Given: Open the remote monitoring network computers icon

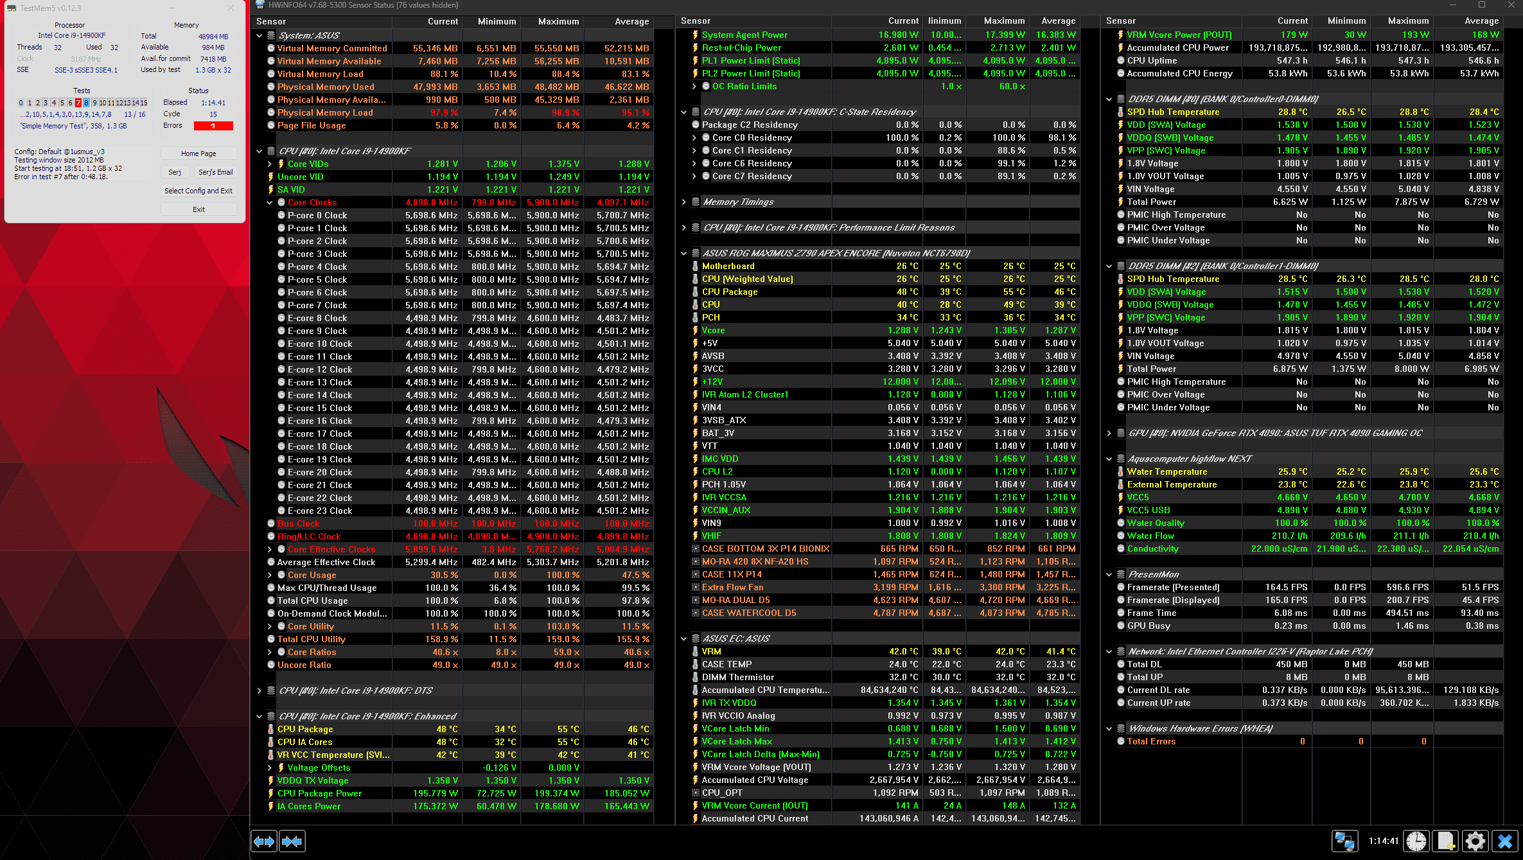Looking at the screenshot, I should coord(1344,841).
